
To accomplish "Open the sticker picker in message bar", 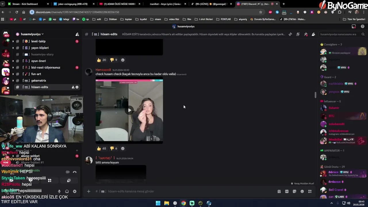I will 294,191.
